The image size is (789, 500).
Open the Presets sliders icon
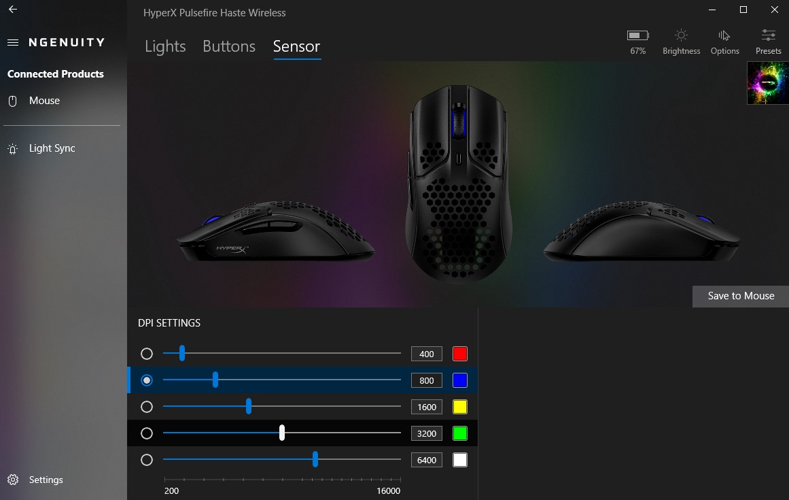(768, 35)
